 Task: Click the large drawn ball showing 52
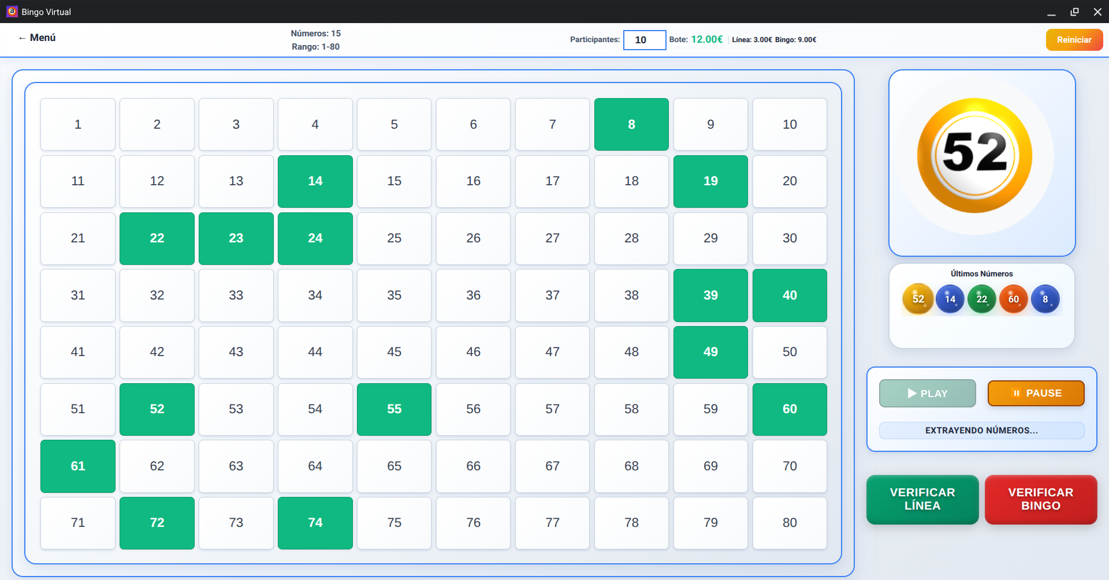tap(974, 155)
